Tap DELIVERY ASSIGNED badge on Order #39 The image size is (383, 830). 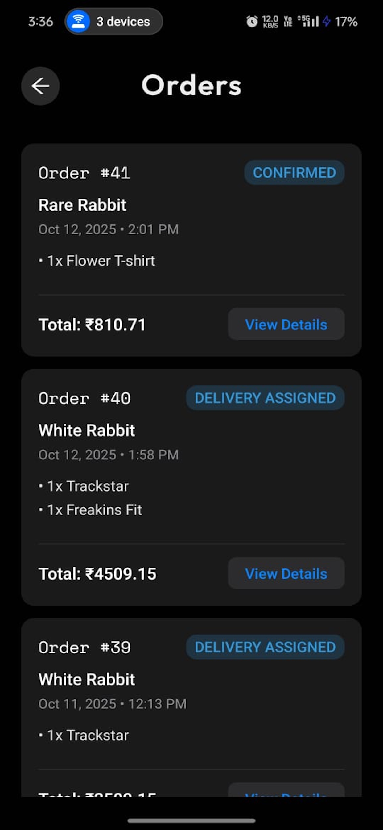coord(265,647)
